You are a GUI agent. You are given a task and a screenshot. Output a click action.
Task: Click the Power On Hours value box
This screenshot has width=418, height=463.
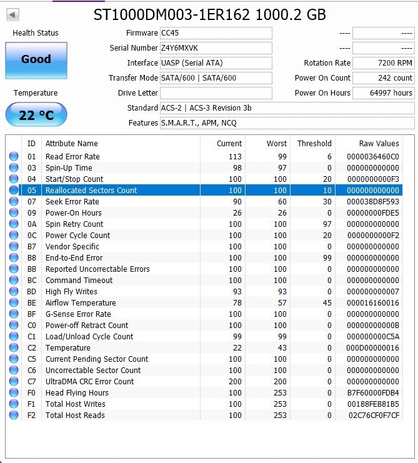click(x=384, y=93)
